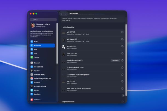Click the Echo Dot-JVJ speaker icon
This screenshot has height=111, width=167.
[64, 54]
